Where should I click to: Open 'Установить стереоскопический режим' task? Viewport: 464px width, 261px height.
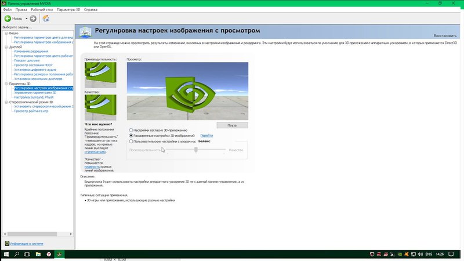coord(43,106)
